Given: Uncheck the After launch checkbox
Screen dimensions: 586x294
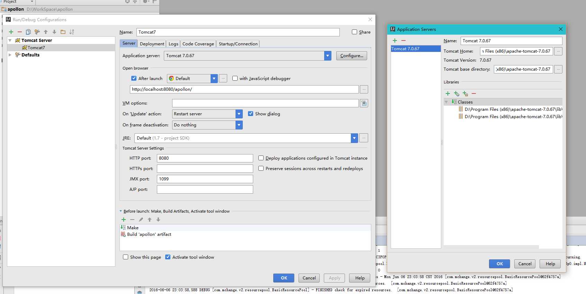Looking at the screenshot, I should (134, 78).
